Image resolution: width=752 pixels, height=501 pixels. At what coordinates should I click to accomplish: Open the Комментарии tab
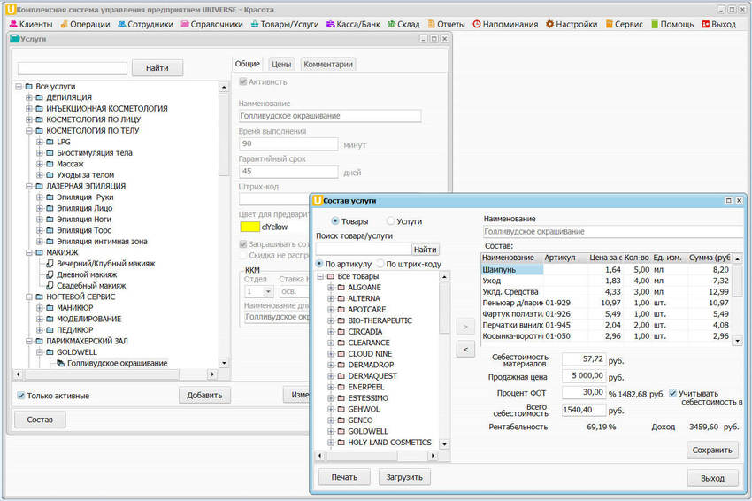click(x=328, y=64)
